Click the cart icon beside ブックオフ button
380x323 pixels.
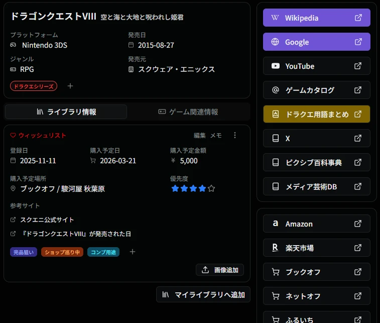tap(276, 272)
